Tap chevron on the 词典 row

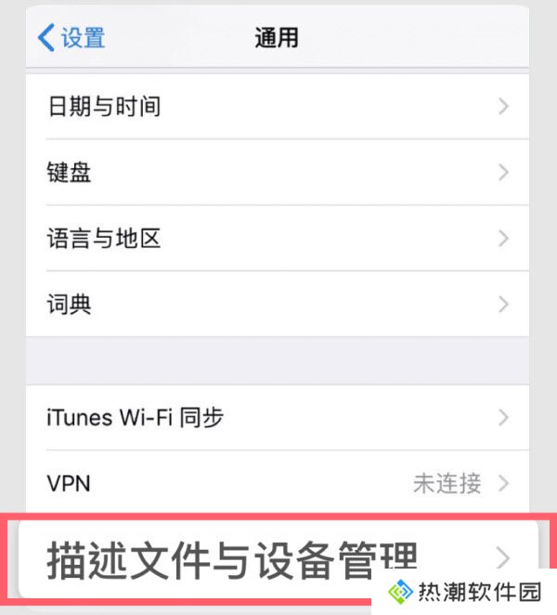503,304
